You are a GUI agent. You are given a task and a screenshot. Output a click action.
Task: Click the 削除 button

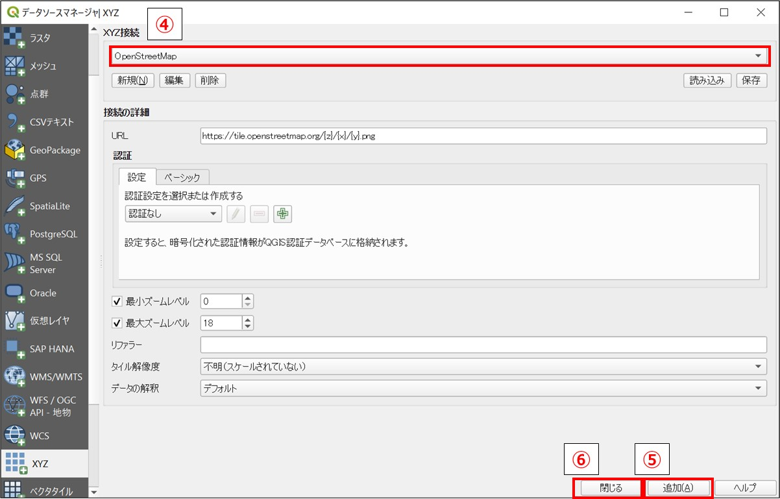[210, 80]
